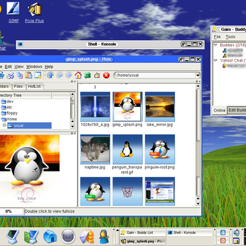Click the lock screen button in panel
The width and height of the screenshot is (246, 246).
(223, 232)
